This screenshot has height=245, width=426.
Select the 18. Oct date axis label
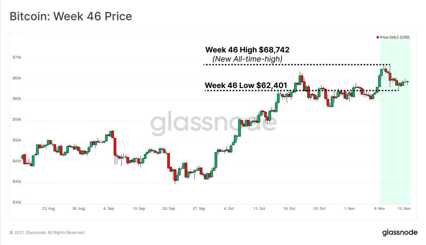coord(289,209)
